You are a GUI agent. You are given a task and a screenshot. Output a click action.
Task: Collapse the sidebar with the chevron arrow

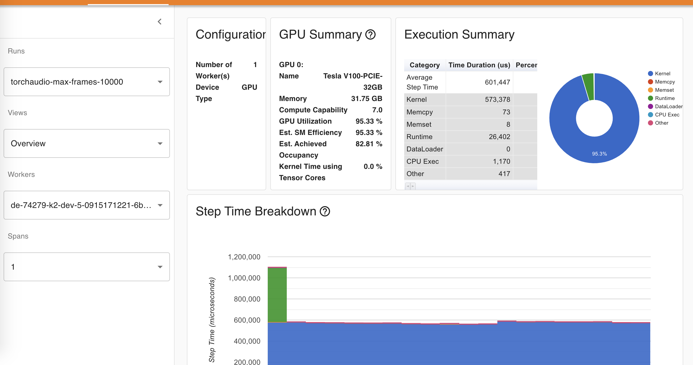(160, 22)
